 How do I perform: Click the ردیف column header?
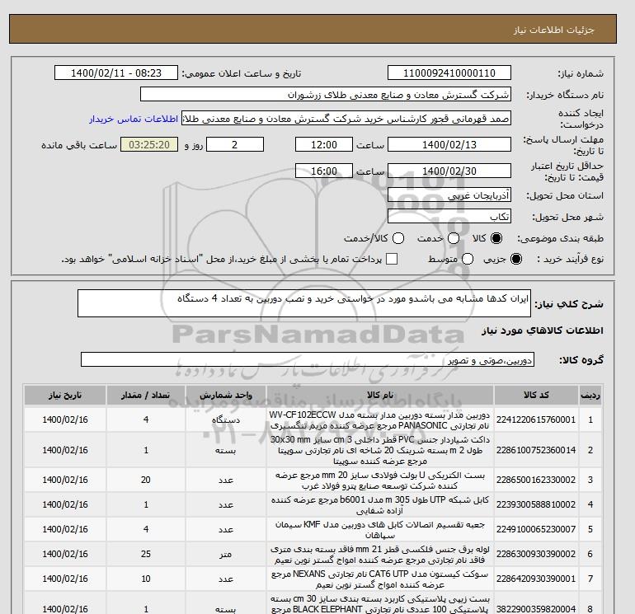click(590, 395)
